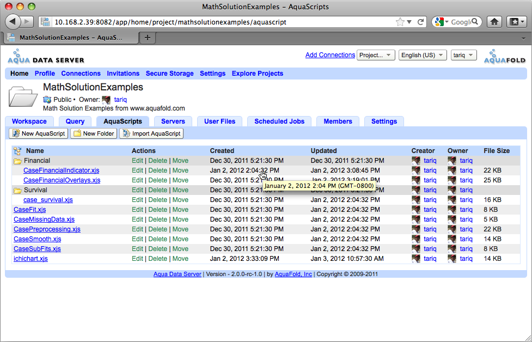Click the AquaFold logo at top right
This screenshot has width=532, height=342.
click(x=505, y=56)
